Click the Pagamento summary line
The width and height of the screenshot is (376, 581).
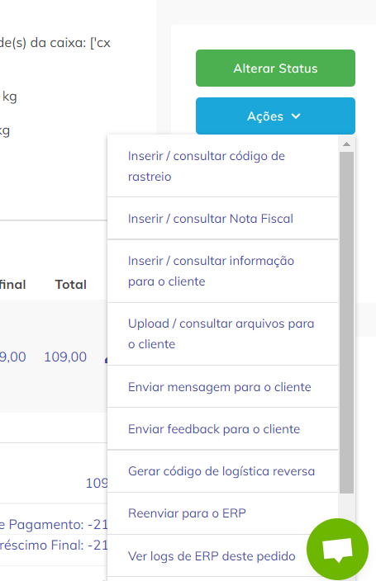54,524
